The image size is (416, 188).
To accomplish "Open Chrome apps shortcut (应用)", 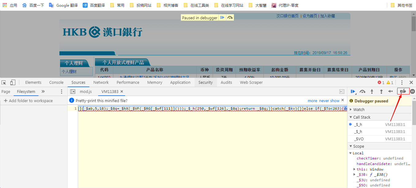I will [x=10, y=5].
